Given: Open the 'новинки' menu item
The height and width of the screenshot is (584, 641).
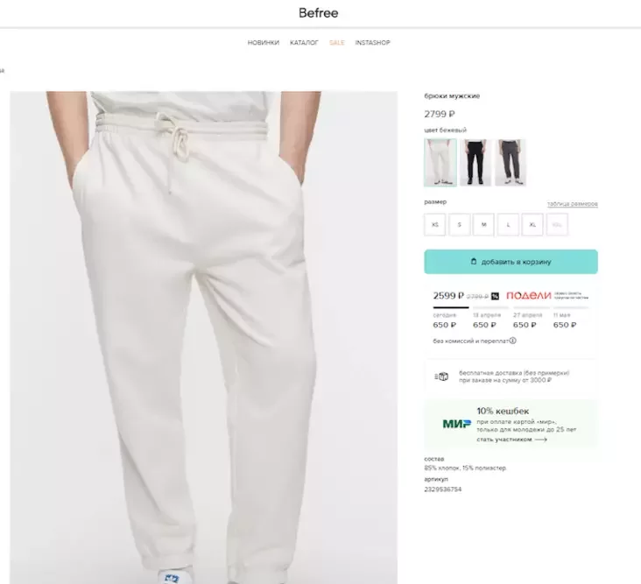Looking at the screenshot, I should pyautogui.click(x=264, y=43).
